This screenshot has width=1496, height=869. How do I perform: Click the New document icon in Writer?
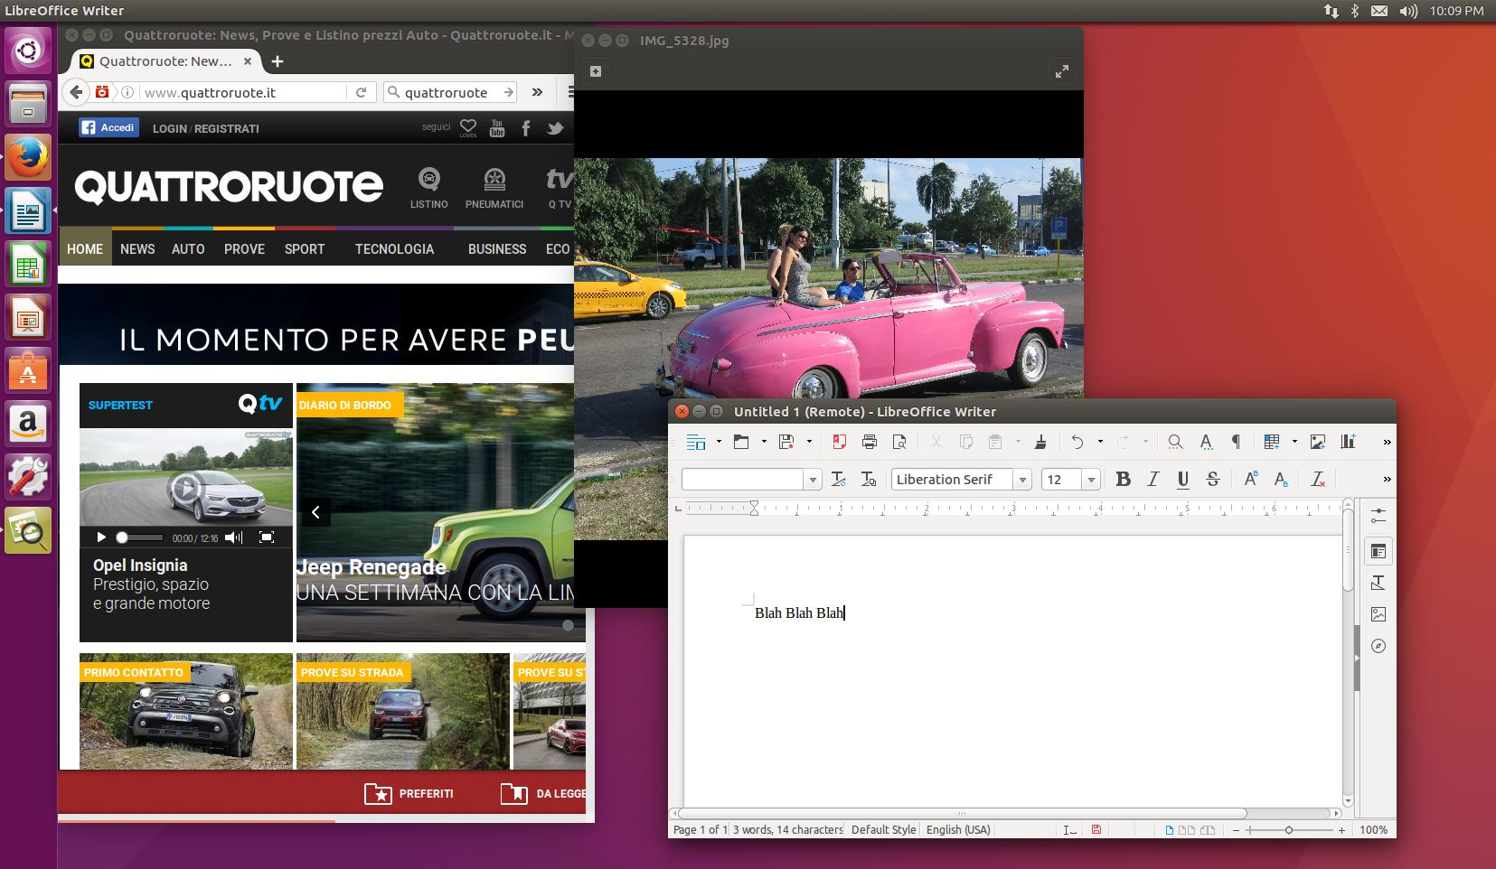pos(696,442)
